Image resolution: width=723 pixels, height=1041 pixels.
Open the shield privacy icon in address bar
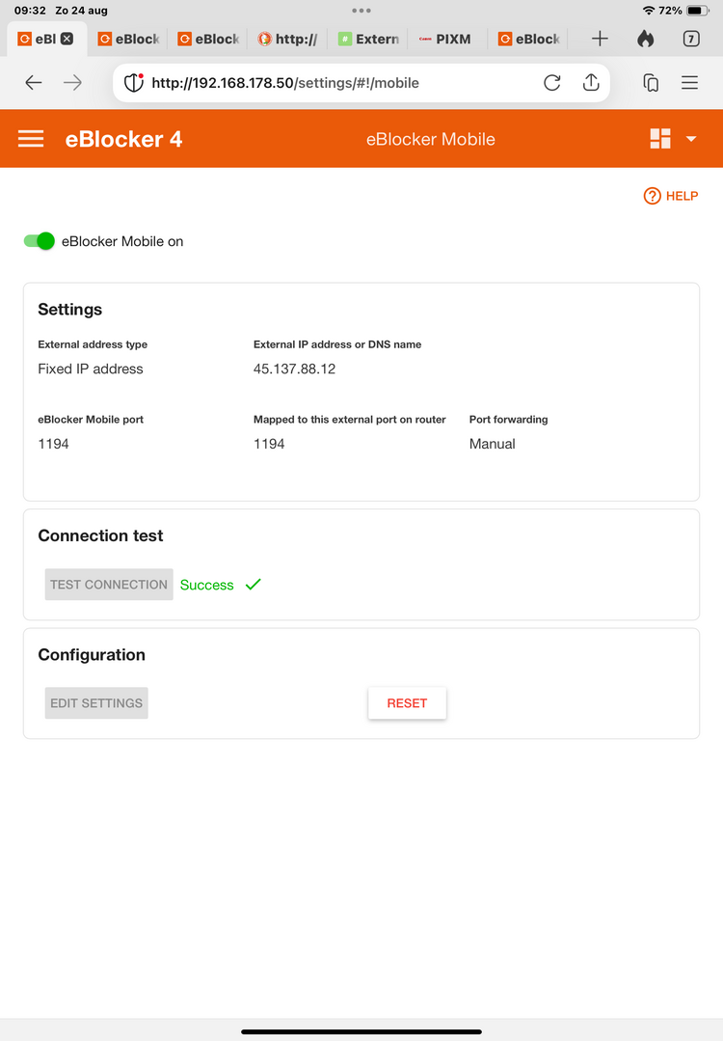click(134, 82)
